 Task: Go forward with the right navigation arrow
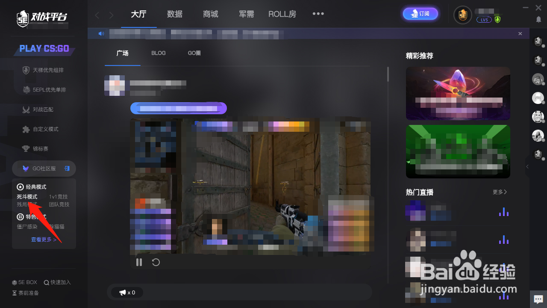(x=112, y=15)
